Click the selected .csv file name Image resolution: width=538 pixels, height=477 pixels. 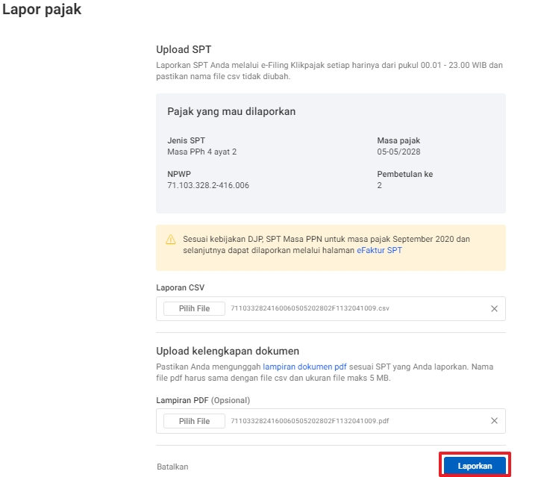310,308
